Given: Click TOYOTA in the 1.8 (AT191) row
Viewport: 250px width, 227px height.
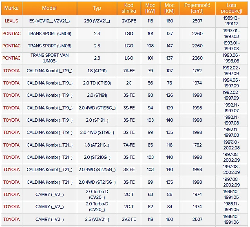Looking at the screenshot, I should click(11, 71).
